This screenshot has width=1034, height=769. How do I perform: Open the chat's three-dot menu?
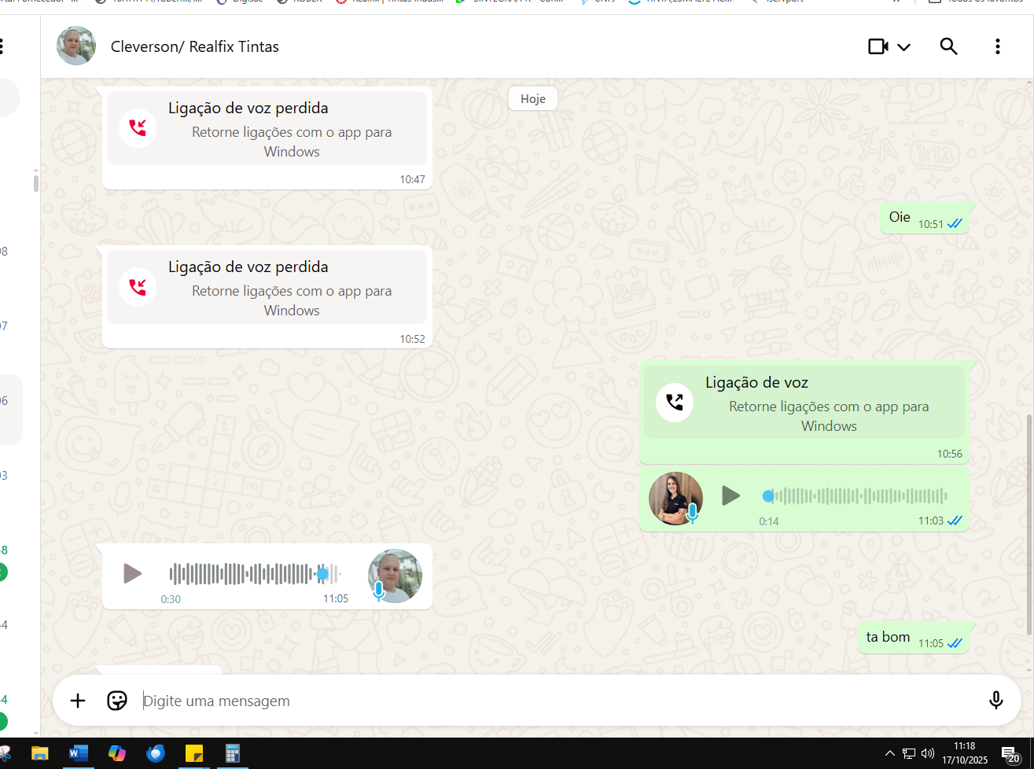(x=997, y=47)
